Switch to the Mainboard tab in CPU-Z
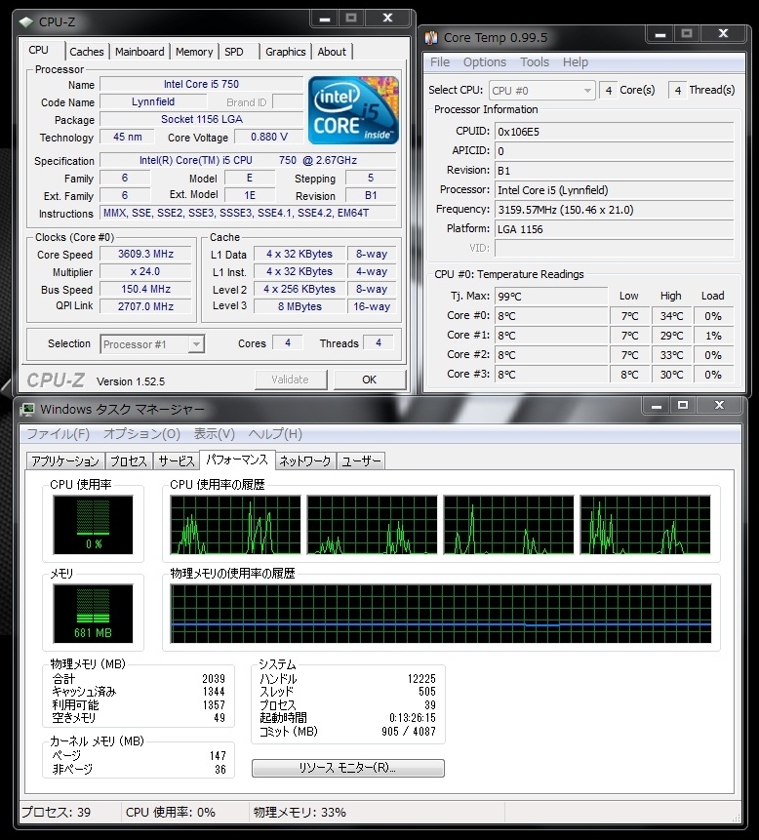 tap(140, 52)
